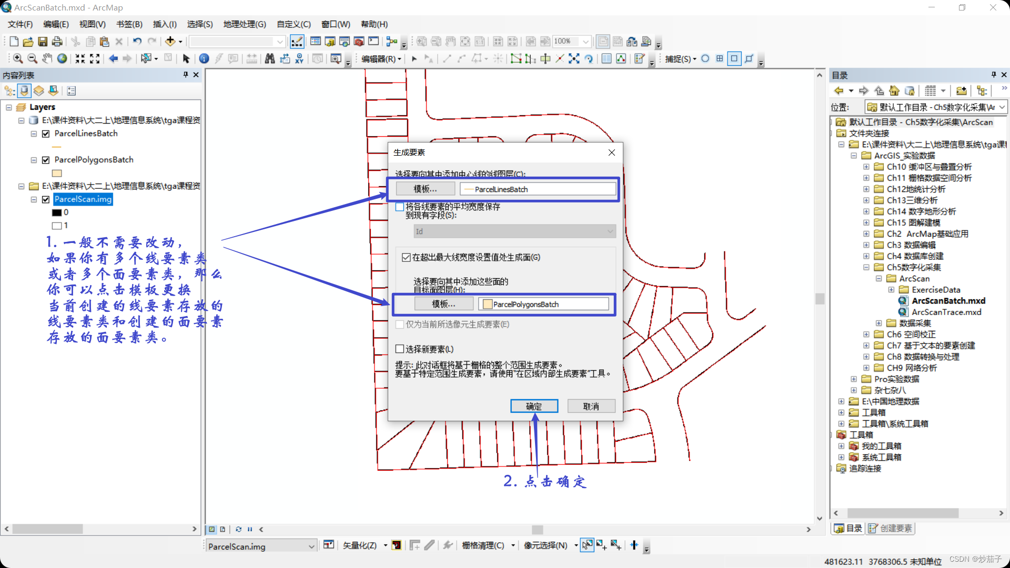List By Drawing Order in table of contents
1010x568 pixels.
9,91
